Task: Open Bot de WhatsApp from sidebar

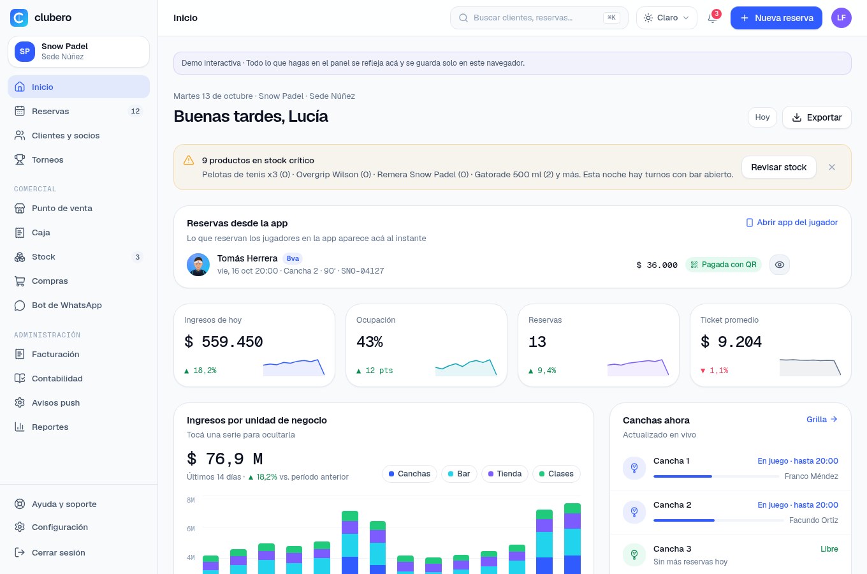Action: pos(78,305)
